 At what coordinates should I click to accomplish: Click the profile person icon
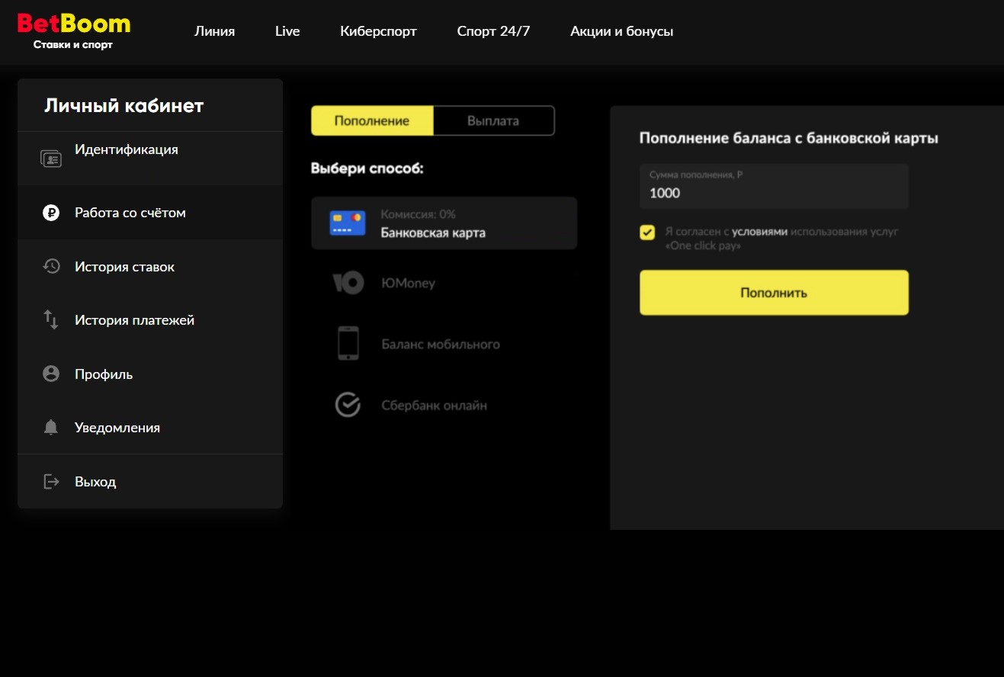pos(51,374)
